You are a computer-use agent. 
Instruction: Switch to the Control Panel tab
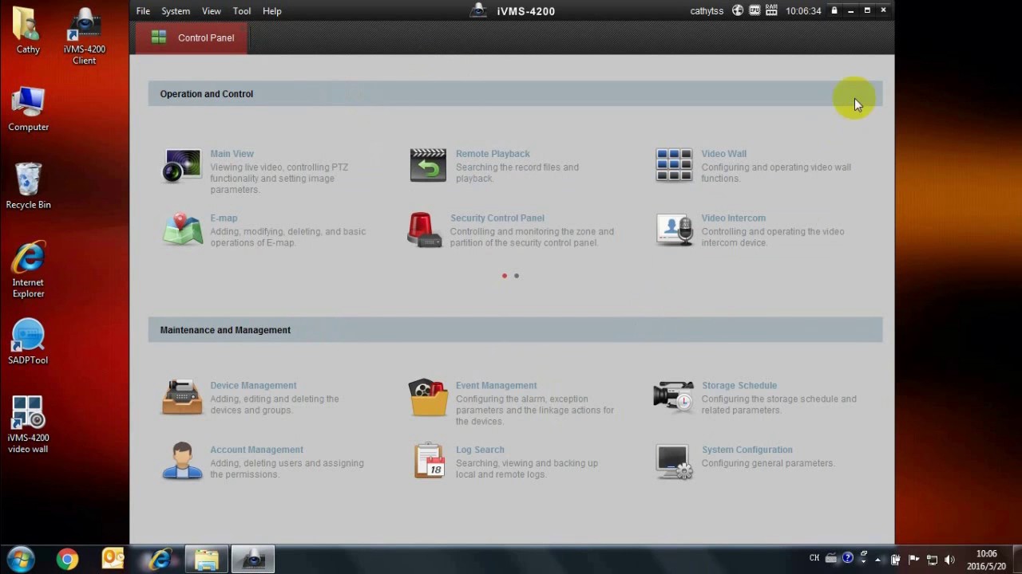(192, 37)
